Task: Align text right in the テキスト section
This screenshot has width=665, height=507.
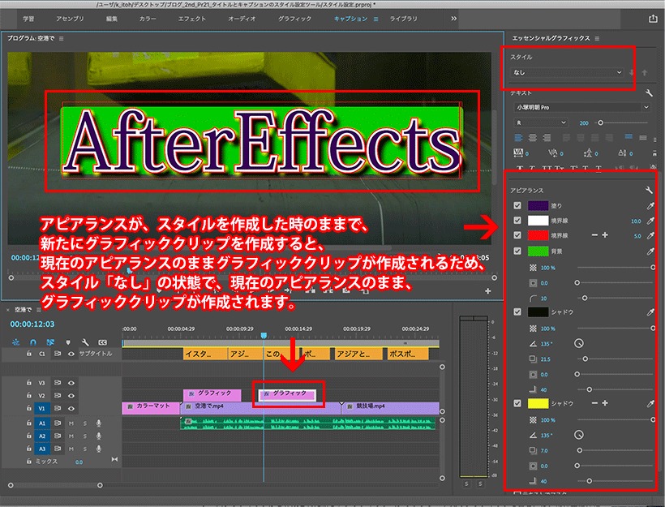Action: pos(547,137)
